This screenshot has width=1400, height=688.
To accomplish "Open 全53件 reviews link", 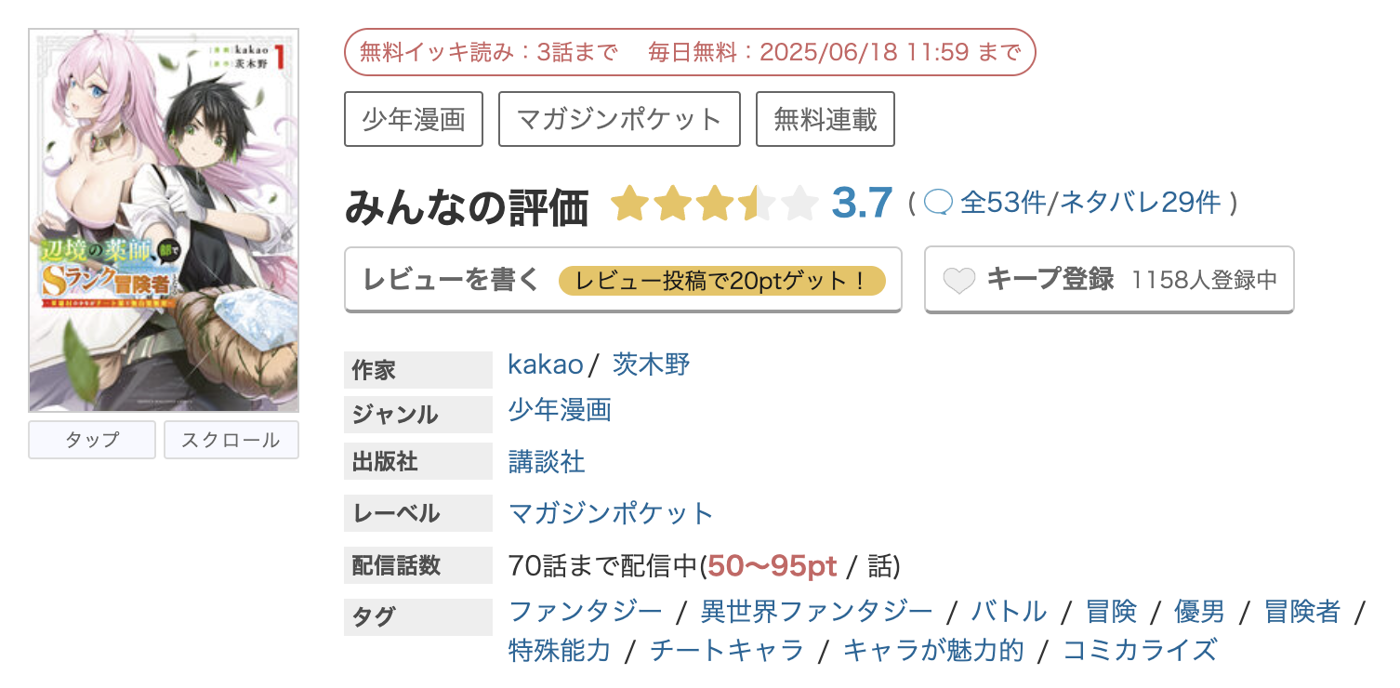I will coord(1003,202).
